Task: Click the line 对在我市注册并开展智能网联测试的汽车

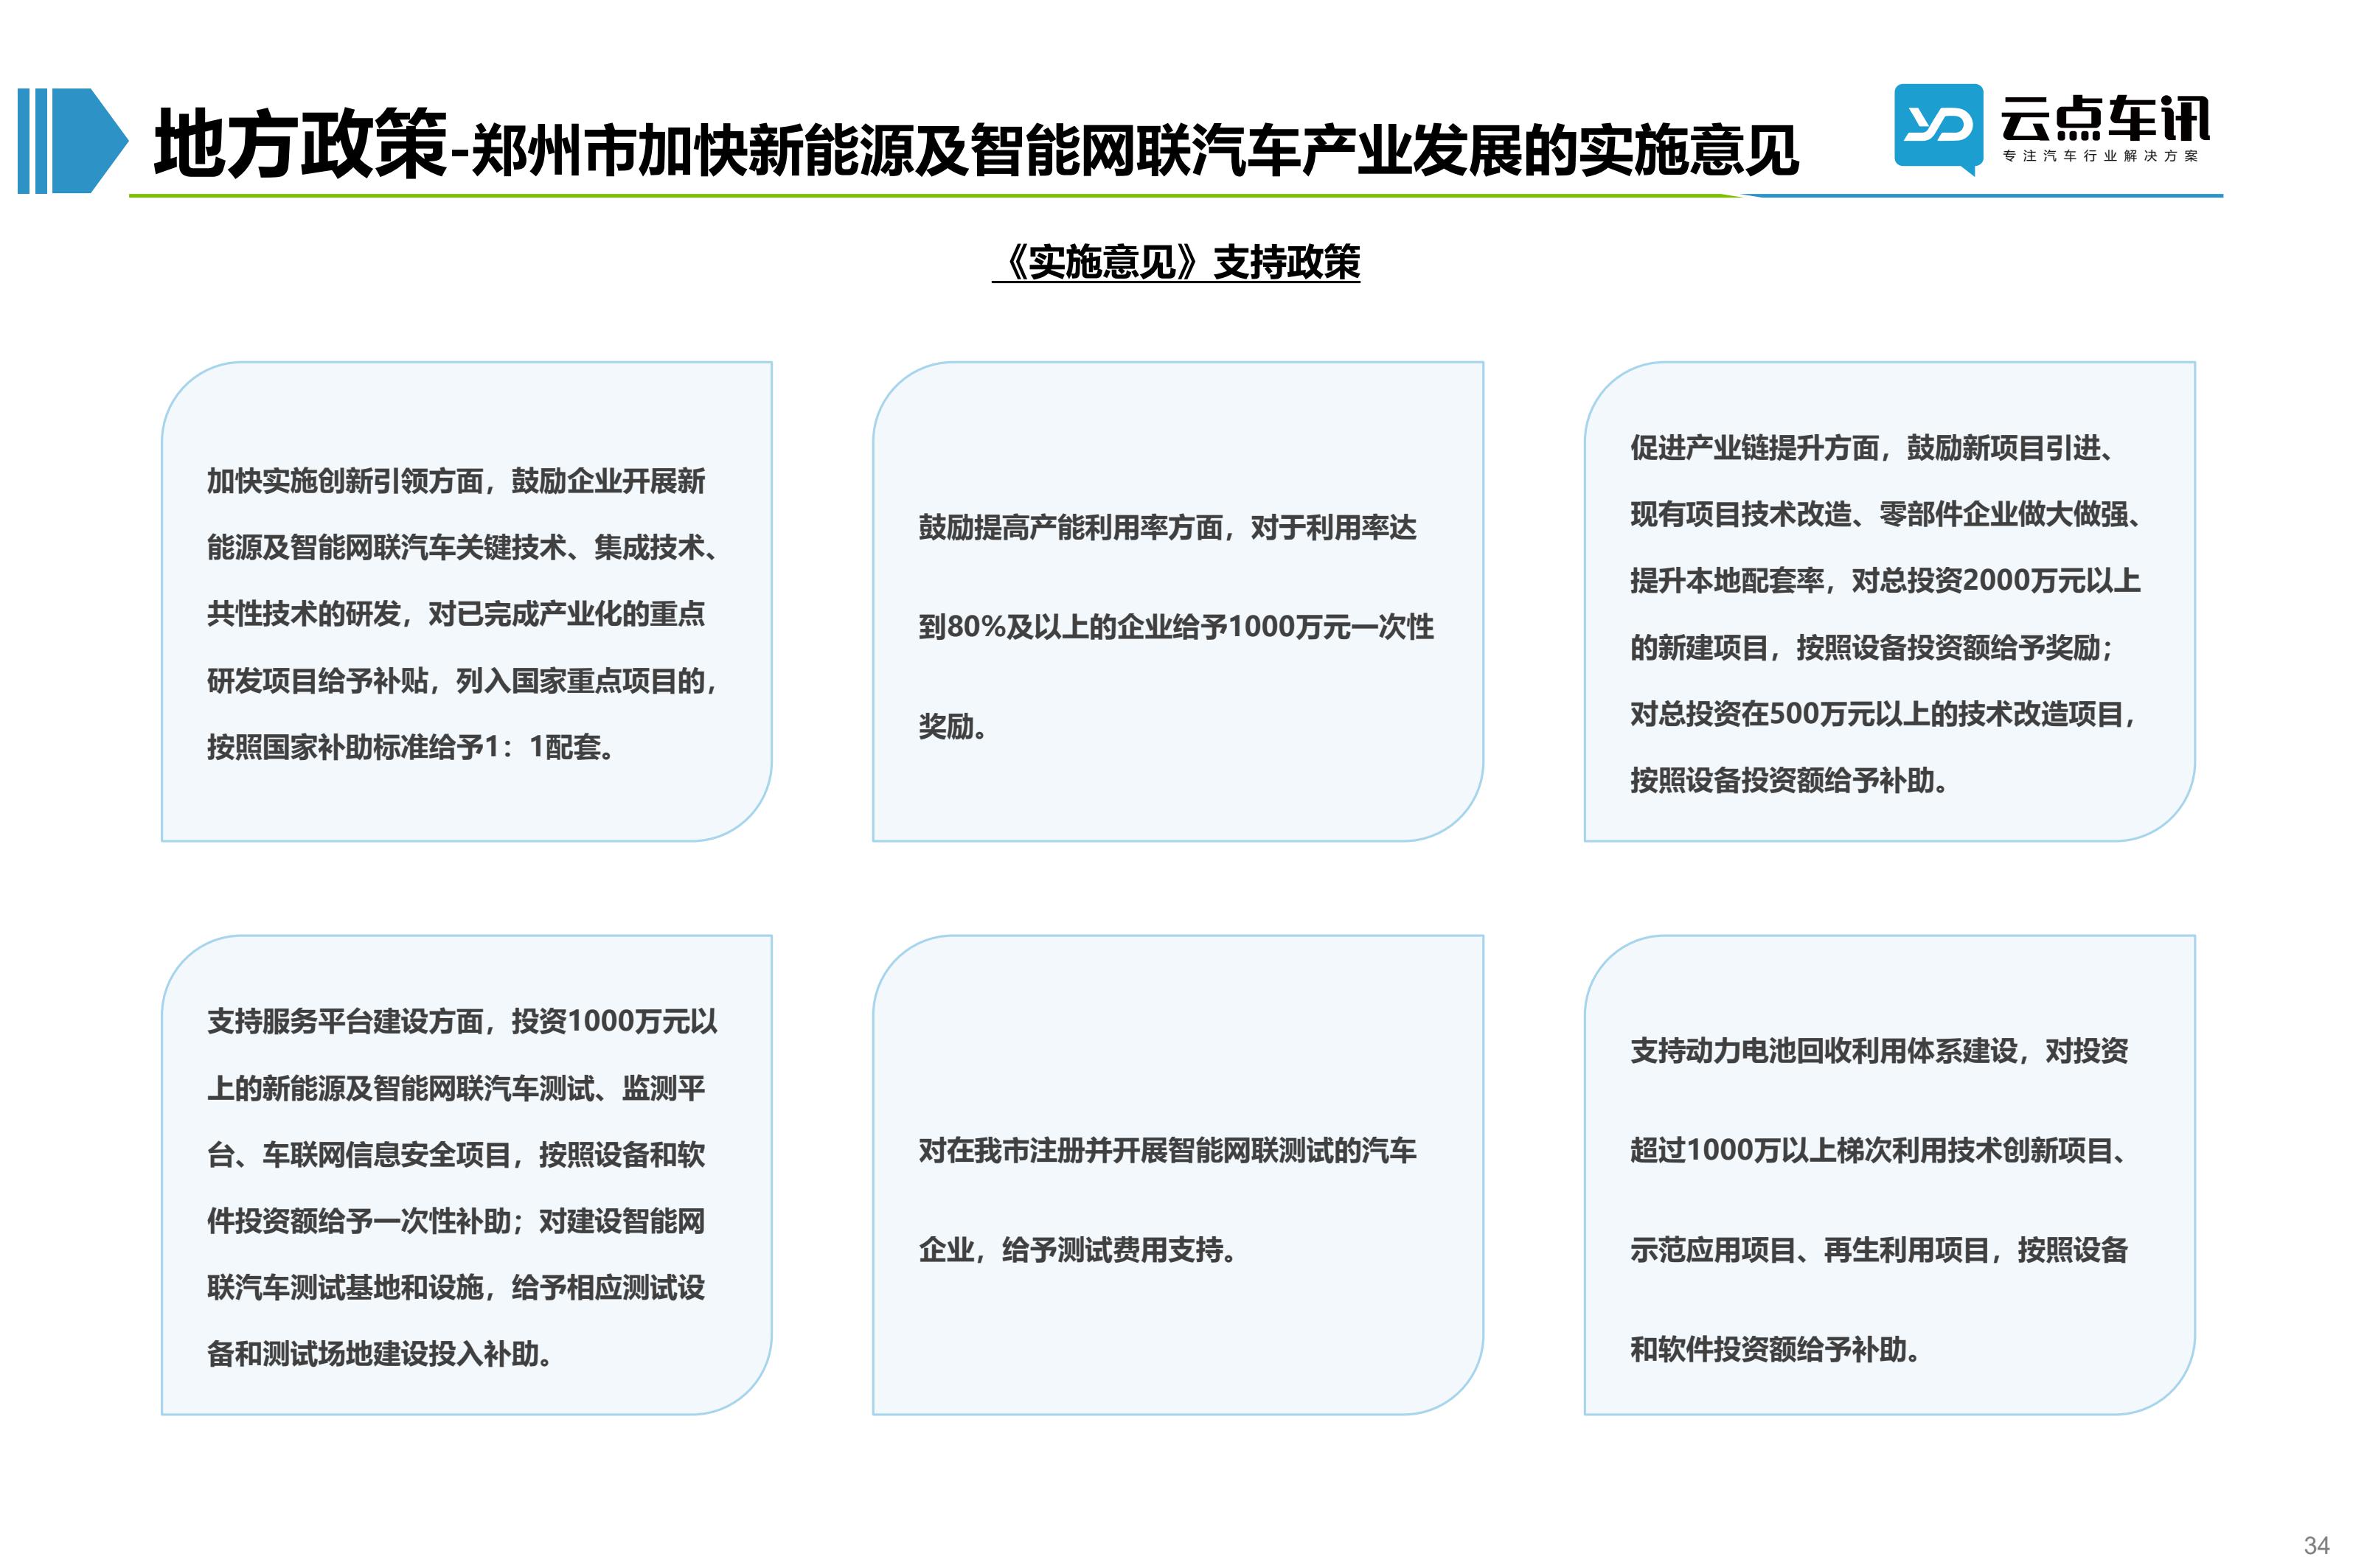Action: click(1167, 1151)
